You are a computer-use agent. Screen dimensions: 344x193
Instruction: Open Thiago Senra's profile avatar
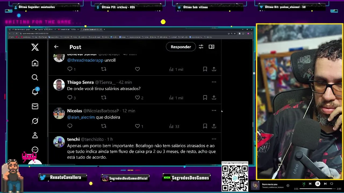tap(59, 85)
